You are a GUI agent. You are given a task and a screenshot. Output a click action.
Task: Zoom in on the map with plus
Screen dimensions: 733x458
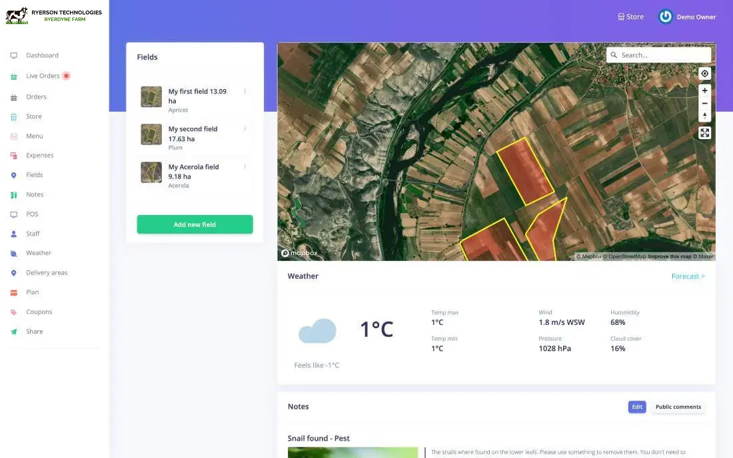704,91
